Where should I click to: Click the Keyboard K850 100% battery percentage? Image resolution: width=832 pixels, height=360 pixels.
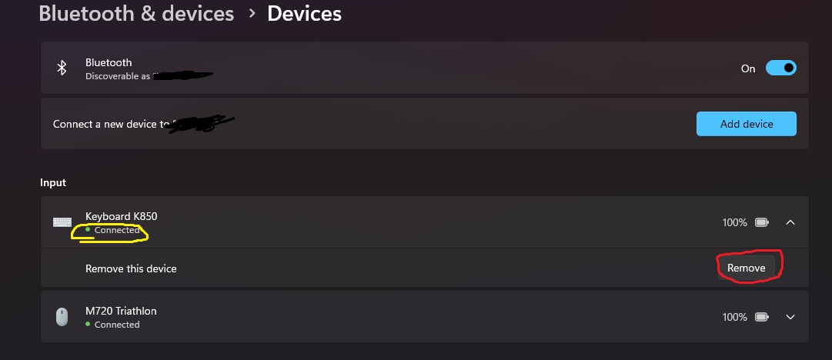[734, 222]
